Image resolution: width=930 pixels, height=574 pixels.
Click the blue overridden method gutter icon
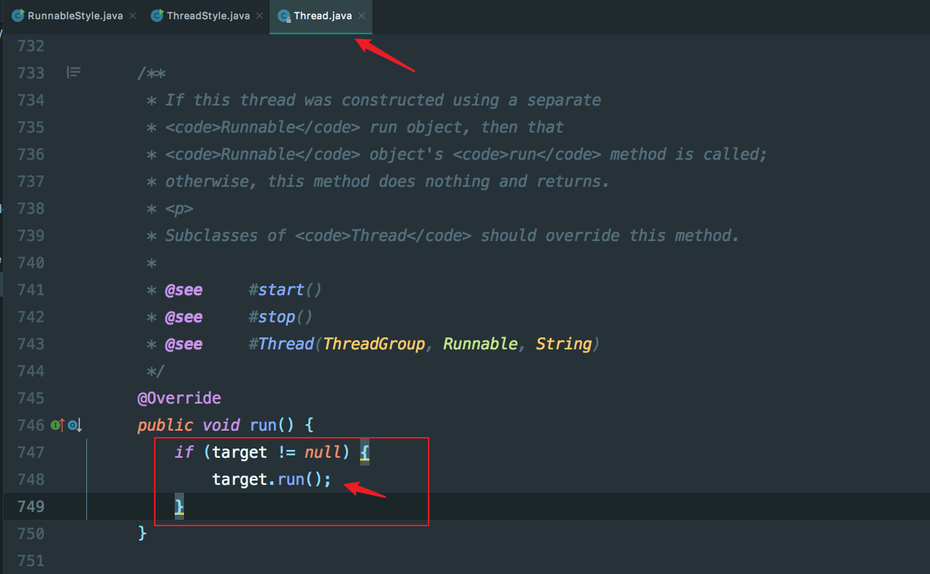coord(75,425)
